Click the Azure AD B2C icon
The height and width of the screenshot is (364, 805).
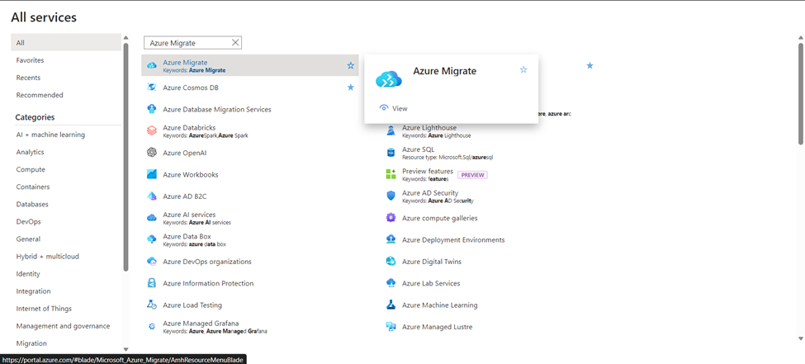[151, 196]
